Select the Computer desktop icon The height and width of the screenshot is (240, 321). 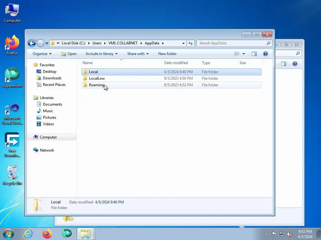tap(12, 13)
